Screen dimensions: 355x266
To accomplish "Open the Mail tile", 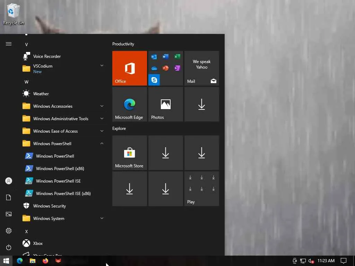I will pos(202,68).
